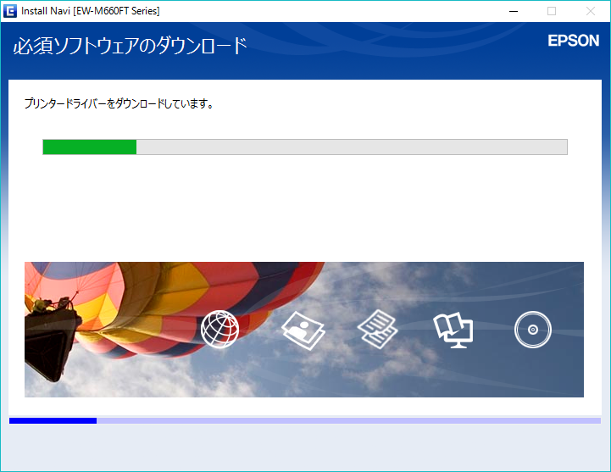Click the CD disc icon

[x=532, y=330]
